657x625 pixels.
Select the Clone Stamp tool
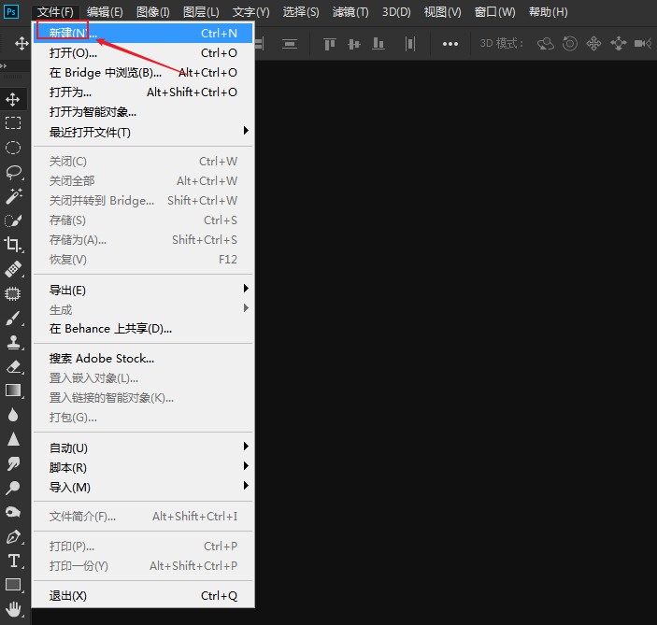point(14,342)
